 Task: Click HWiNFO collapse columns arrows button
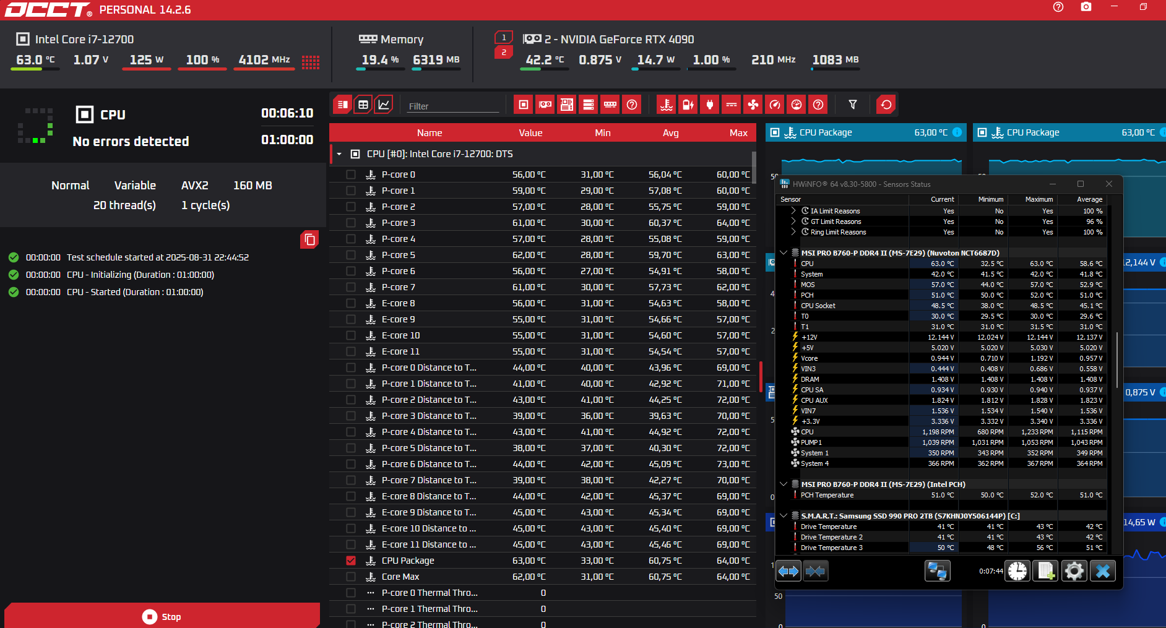tap(815, 571)
